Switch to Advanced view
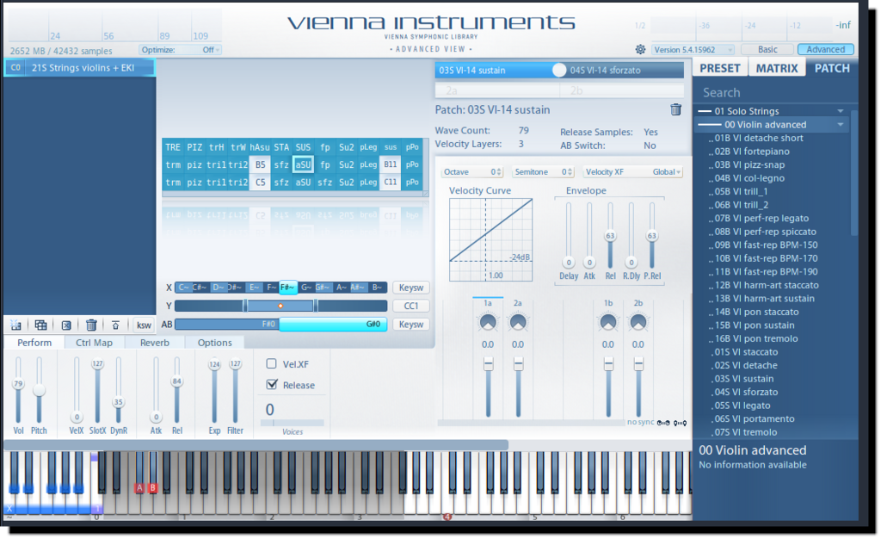 (x=825, y=49)
